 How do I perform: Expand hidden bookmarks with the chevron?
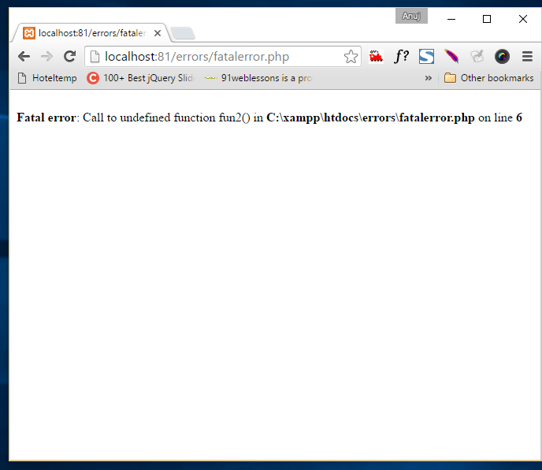click(429, 78)
